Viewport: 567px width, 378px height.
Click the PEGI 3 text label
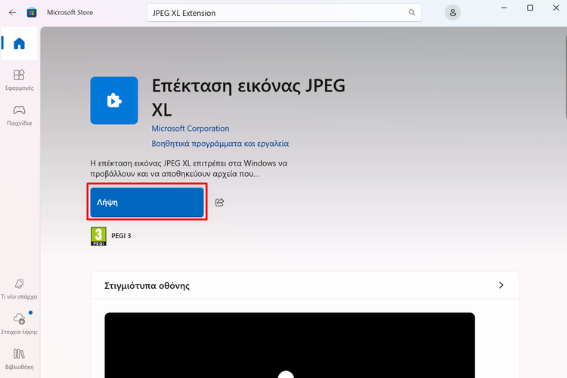pos(121,236)
